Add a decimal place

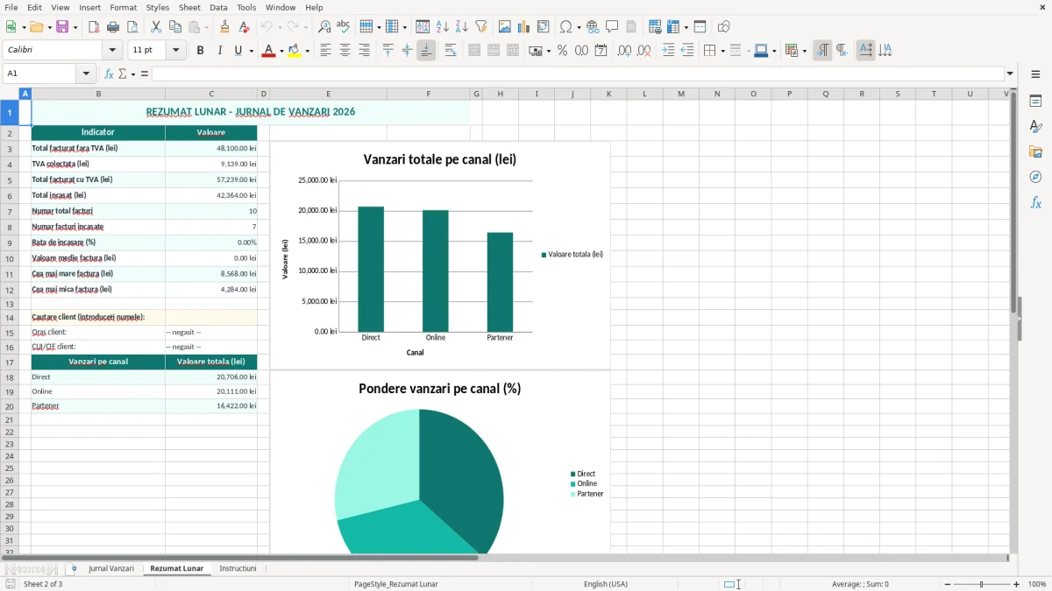[624, 51]
